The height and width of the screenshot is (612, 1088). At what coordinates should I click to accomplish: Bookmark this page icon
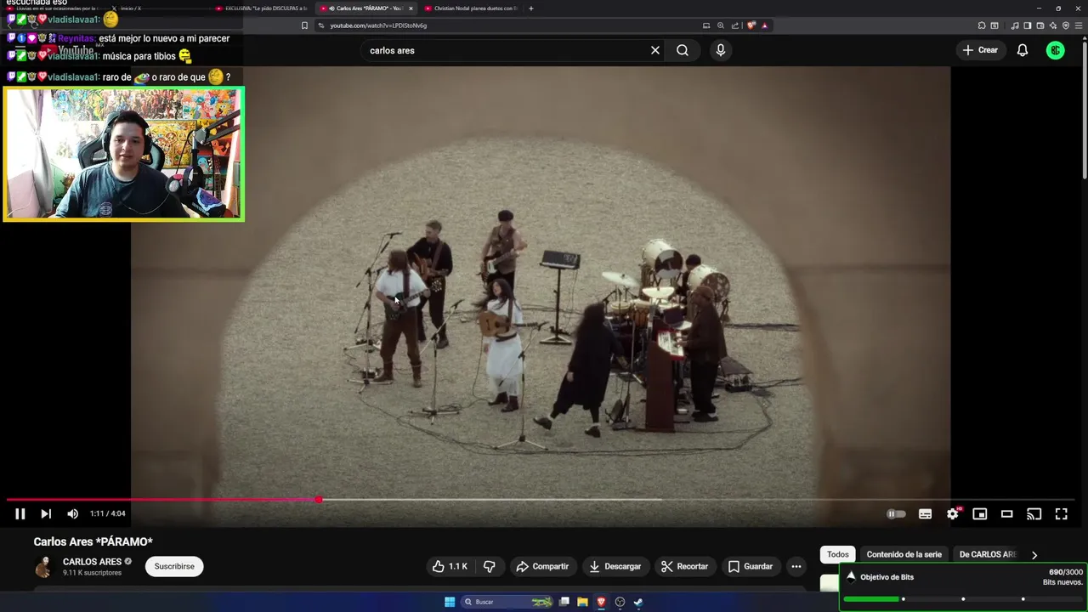coord(304,25)
